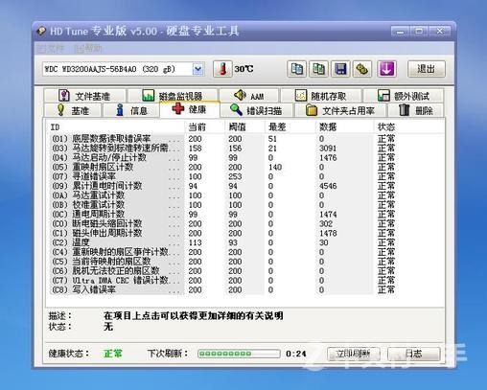Select the 健康 health tab

[190, 109]
